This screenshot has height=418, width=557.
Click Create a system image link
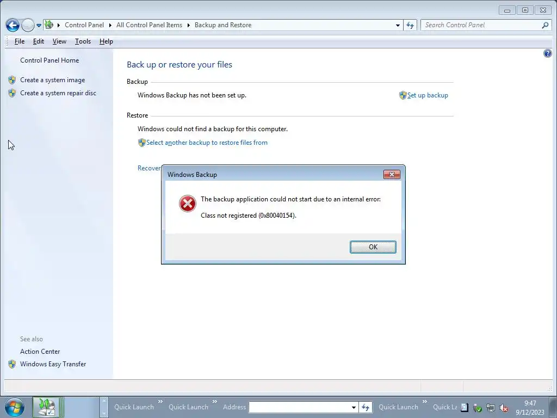point(53,80)
